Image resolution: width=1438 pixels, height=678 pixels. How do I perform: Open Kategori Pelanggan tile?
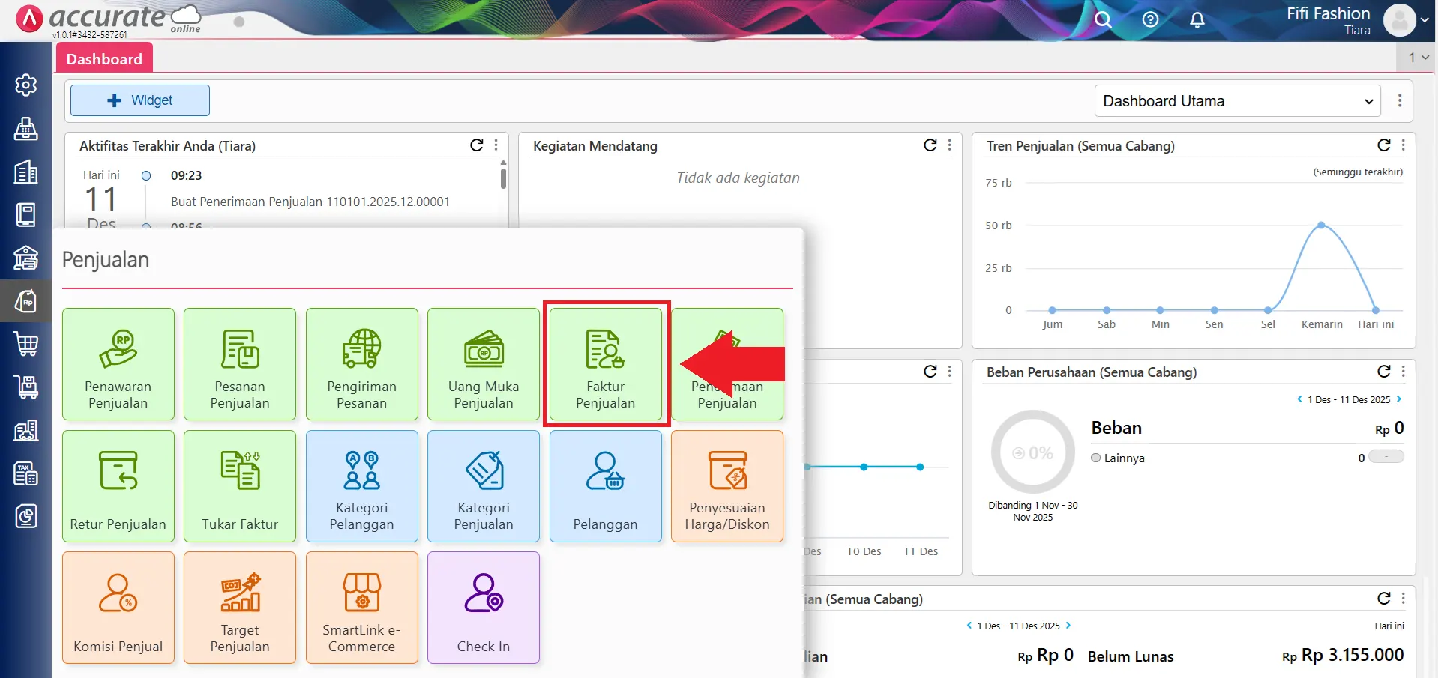click(361, 485)
